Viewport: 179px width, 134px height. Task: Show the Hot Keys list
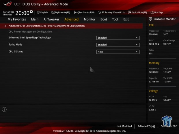[157, 12]
